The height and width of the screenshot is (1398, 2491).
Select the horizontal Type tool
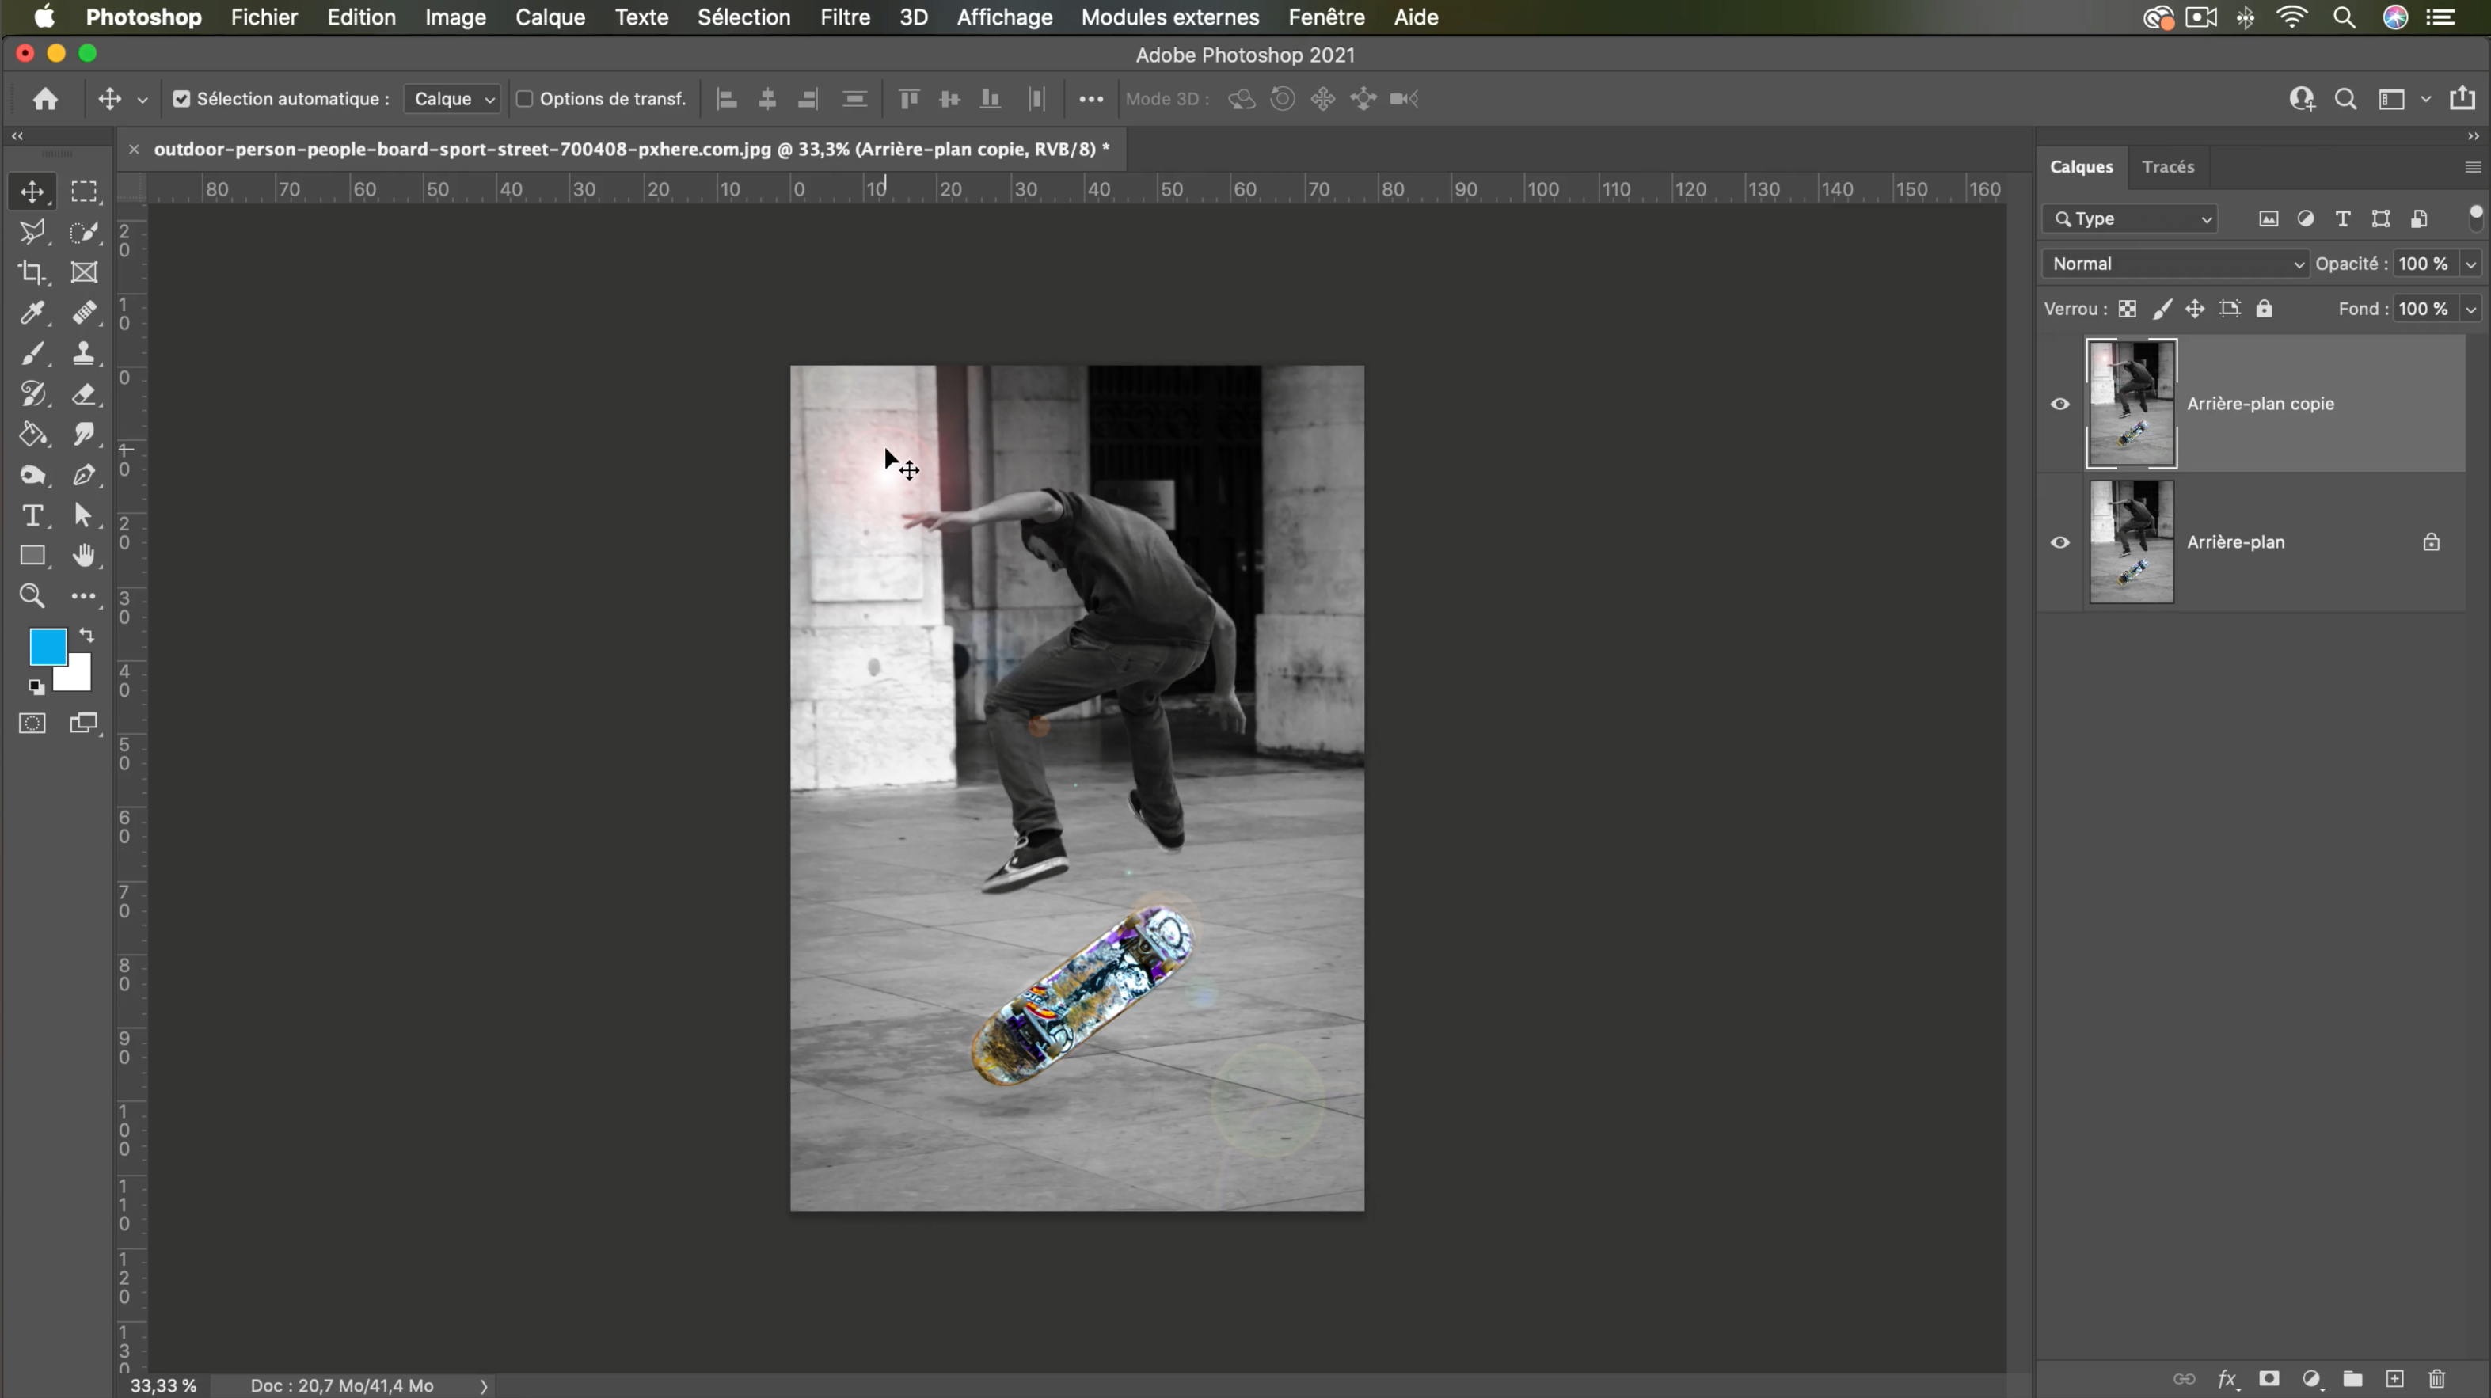pyautogui.click(x=32, y=515)
